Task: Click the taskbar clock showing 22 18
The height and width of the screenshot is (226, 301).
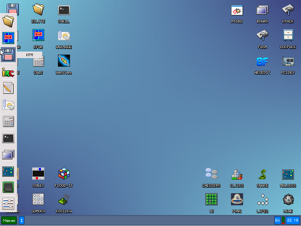Action: 292,220
